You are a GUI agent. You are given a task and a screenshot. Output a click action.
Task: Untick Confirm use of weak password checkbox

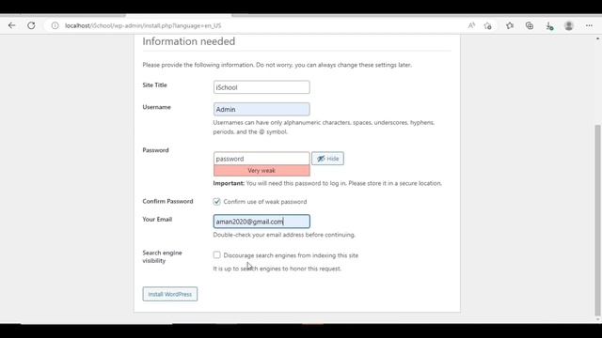click(x=217, y=202)
